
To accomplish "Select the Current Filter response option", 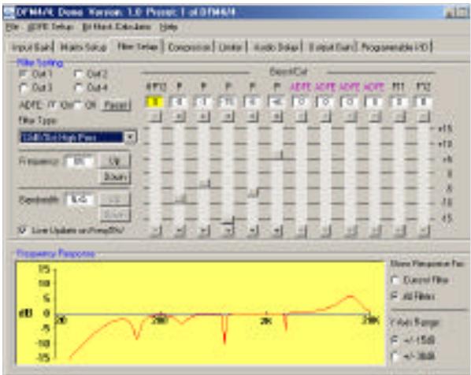I will pos(395,280).
